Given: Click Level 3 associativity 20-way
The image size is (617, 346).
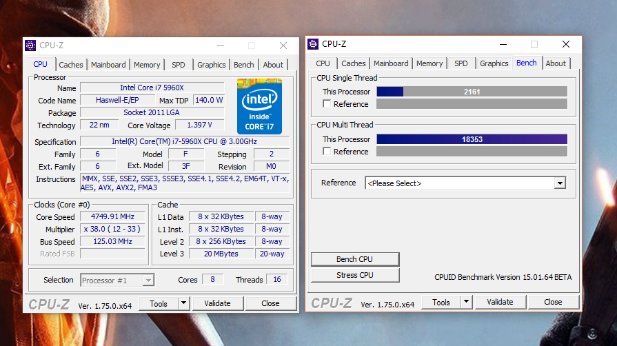Looking at the screenshot, I should [x=272, y=254].
